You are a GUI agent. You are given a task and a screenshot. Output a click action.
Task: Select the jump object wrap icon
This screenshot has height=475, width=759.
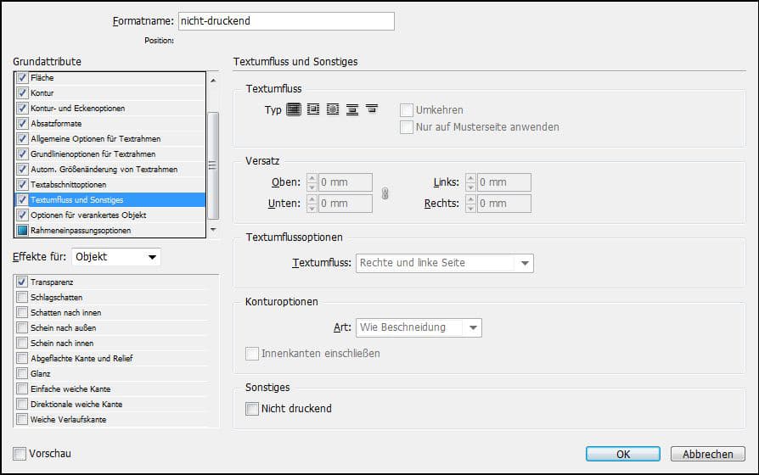coord(351,110)
